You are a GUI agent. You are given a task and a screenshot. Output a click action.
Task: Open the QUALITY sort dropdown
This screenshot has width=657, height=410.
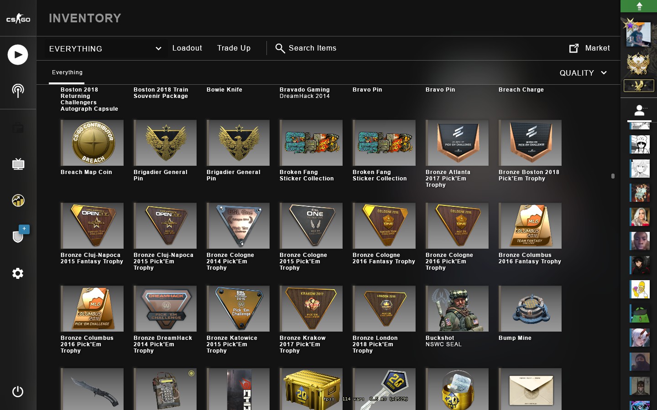tap(583, 73)
